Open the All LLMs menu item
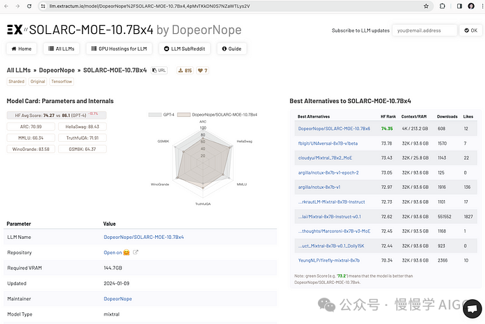Screen dimensions: 485x324 (x=61, y=49)
